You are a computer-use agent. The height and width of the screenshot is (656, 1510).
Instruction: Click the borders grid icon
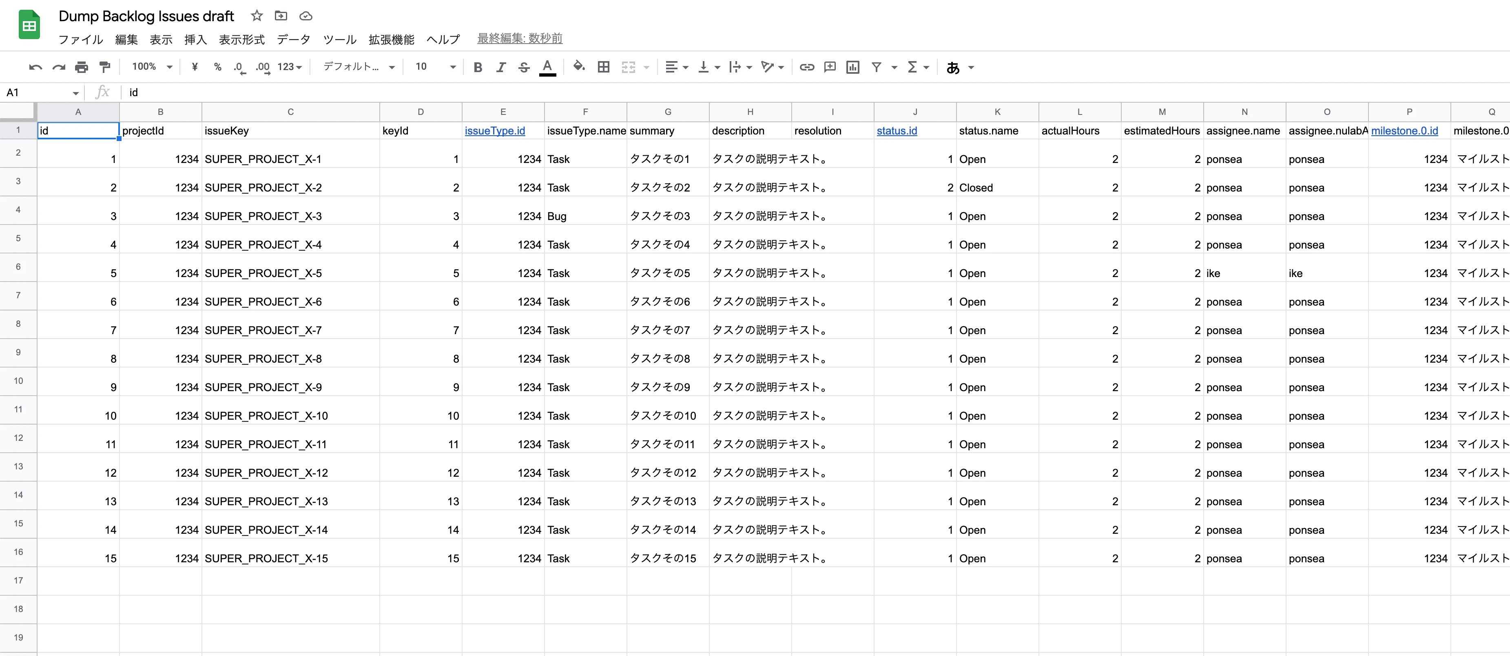pos(603,67)
